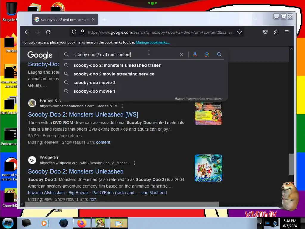Save page to Pocket icon

coord(265,32)
